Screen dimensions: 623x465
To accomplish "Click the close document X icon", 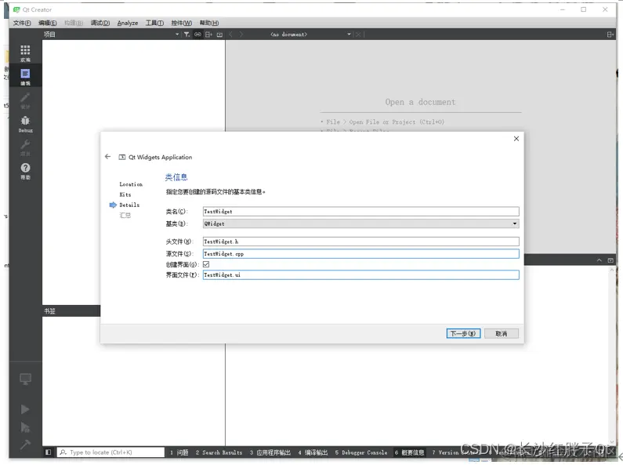I will pos(358,35).
